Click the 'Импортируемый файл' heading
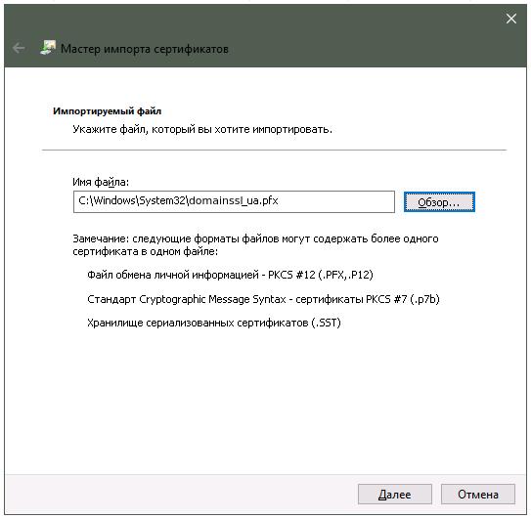The image size is (531, 519). (x=107, y=111)
